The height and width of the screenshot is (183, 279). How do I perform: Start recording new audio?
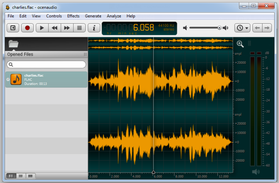(x=27, y=28)
